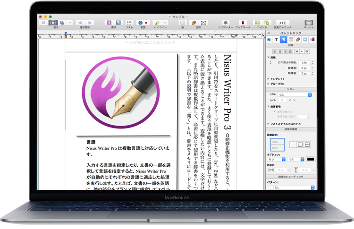This screenshot has height=229, width=354.
Task: Select the 番号を振り直す radio button
Action: coord(275,117)
